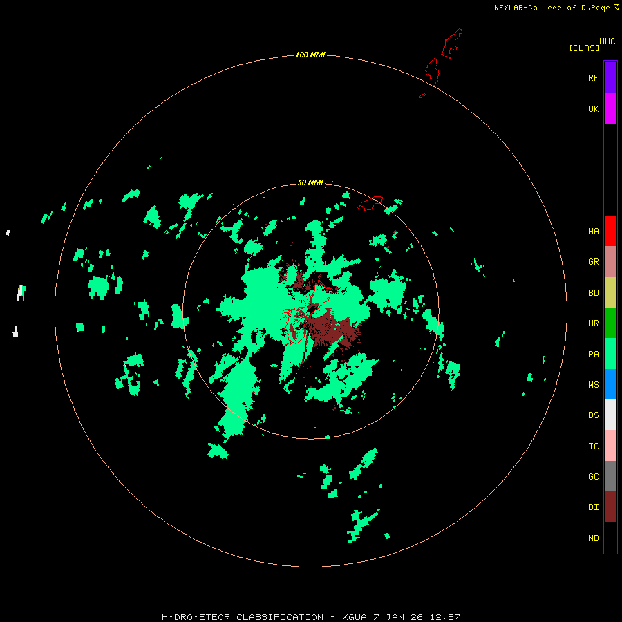Click the WS blue legend swatch

click(610, 384)
